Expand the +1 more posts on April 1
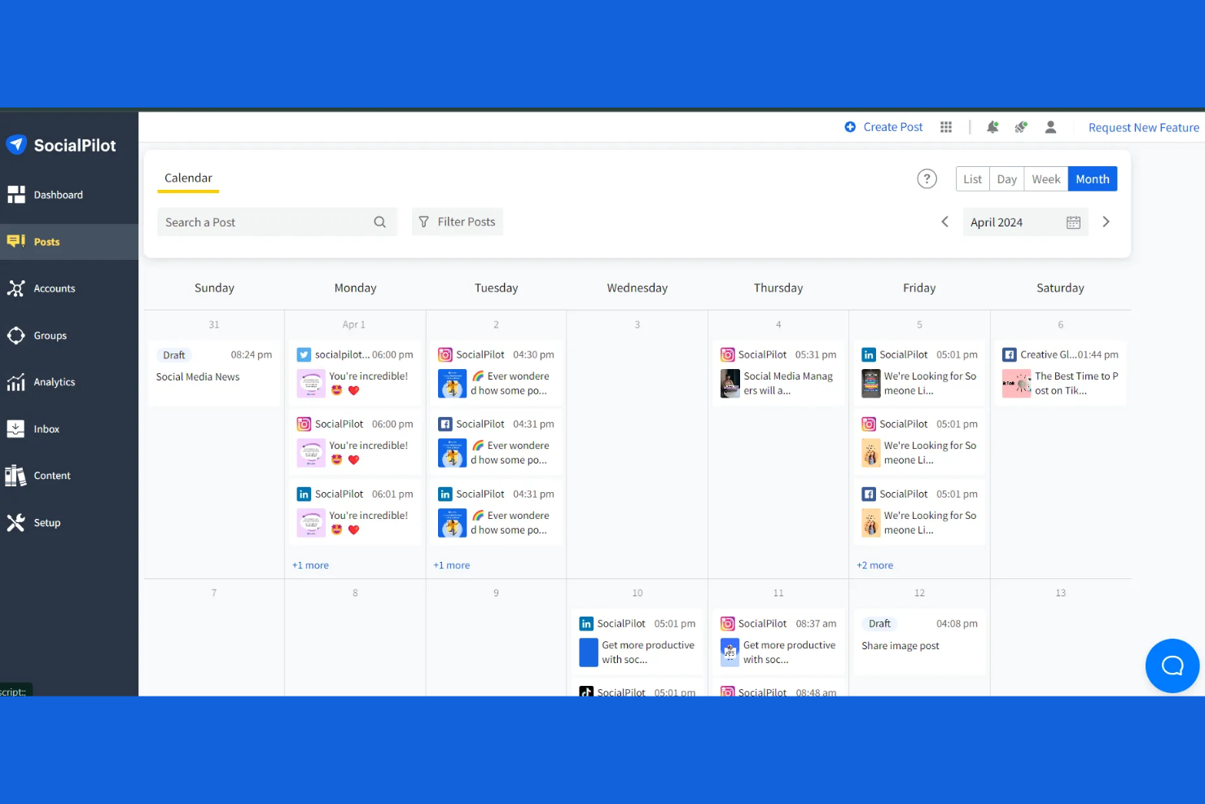The height and width of the screenshot is (804, 1205). click(310, 565)
